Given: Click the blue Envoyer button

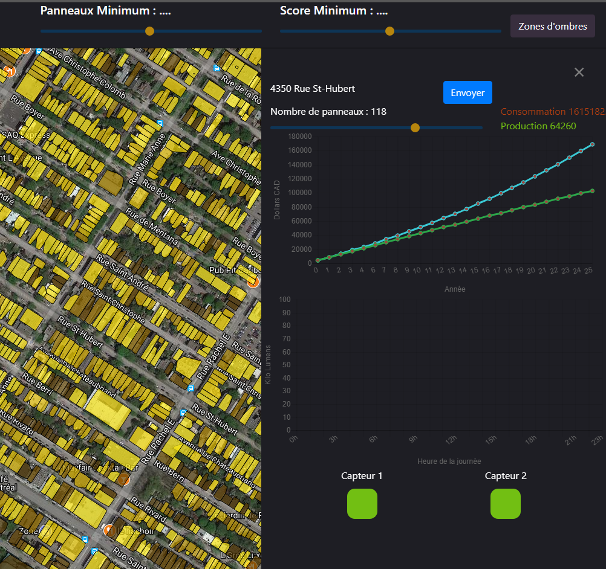Looking at the screenshot, I should pyautogui.click(x=468, y=92).
